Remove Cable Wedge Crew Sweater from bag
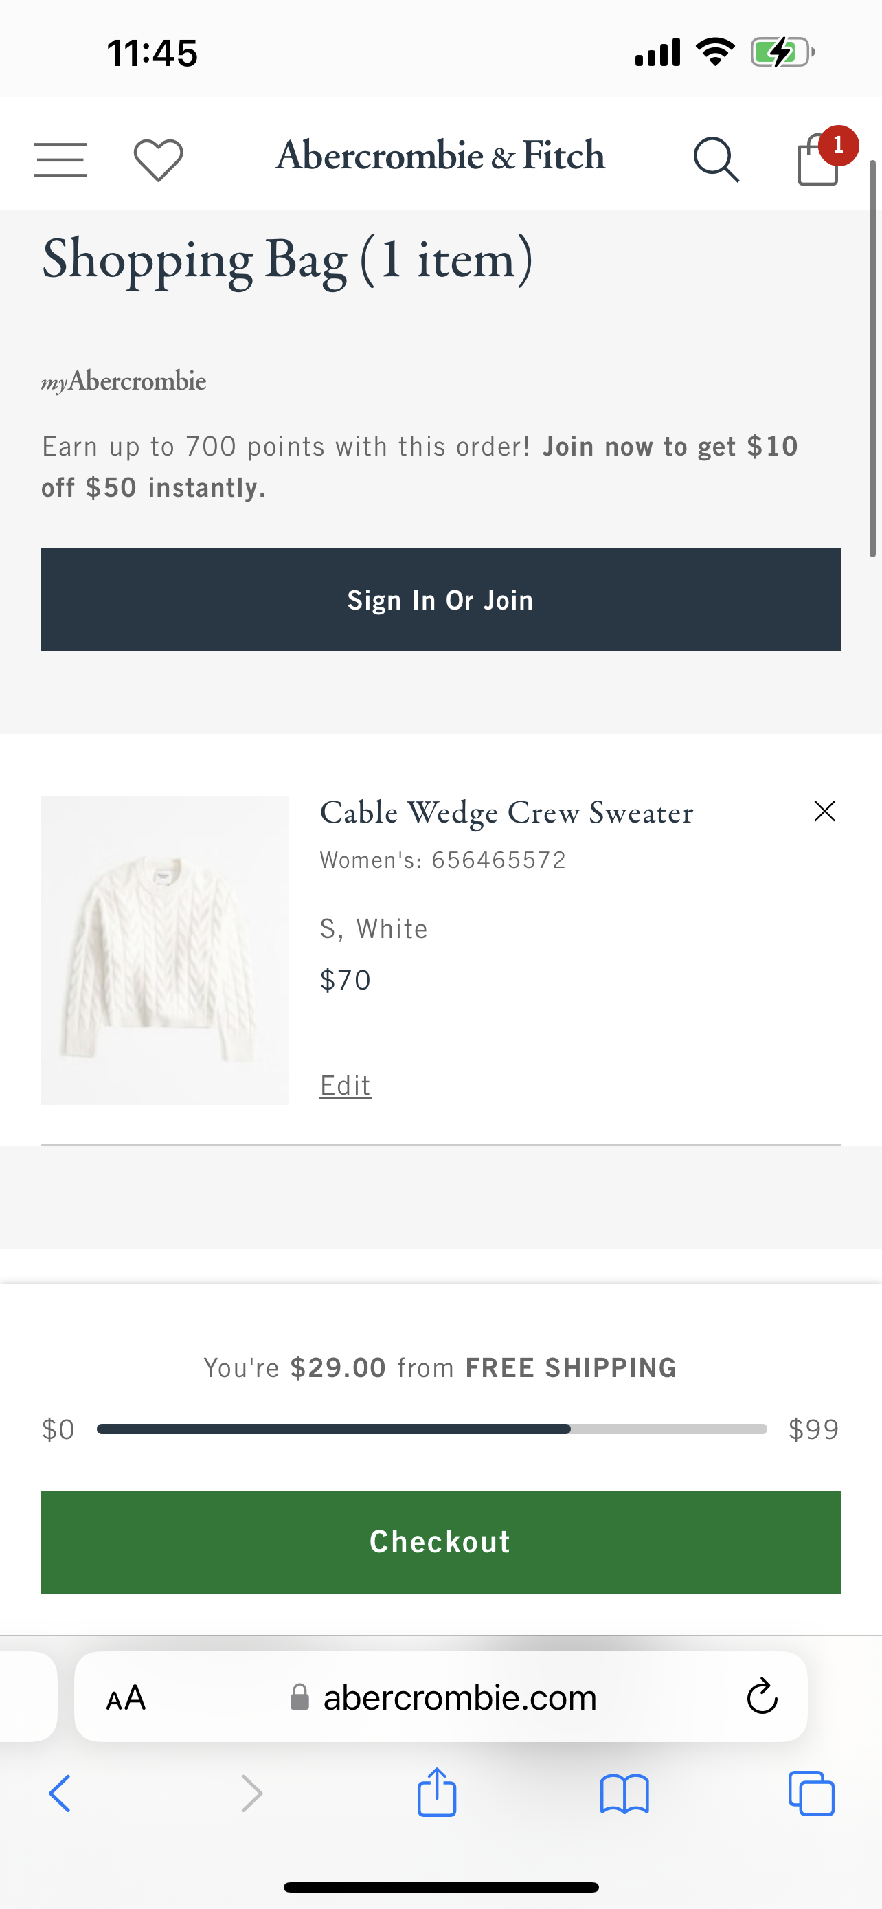 824,812
